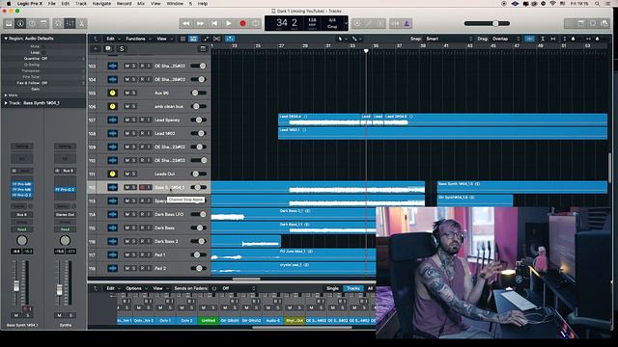
Task: Toggle the Count-in button
Action: coord(395,23)
